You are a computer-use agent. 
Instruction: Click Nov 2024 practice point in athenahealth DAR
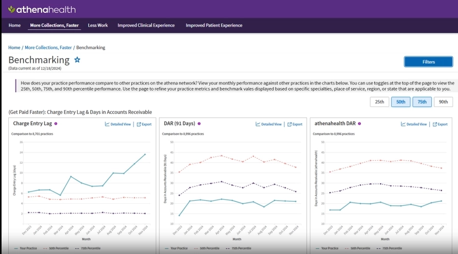pos(442,201)
